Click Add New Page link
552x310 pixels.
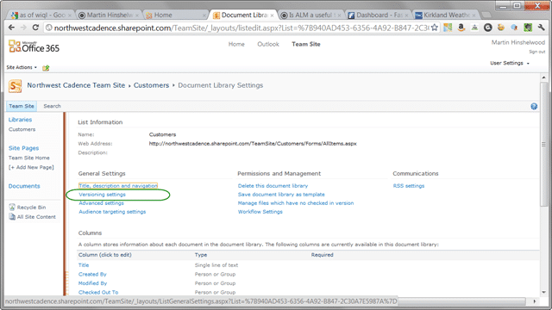tap(31, 168)
